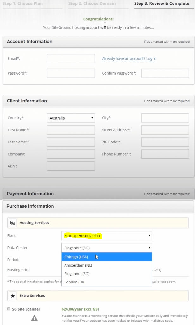This screenshot has width=195, height=325.
Task: Click the SG Site Scanner warning icon
Action: [x=34, y=318]
